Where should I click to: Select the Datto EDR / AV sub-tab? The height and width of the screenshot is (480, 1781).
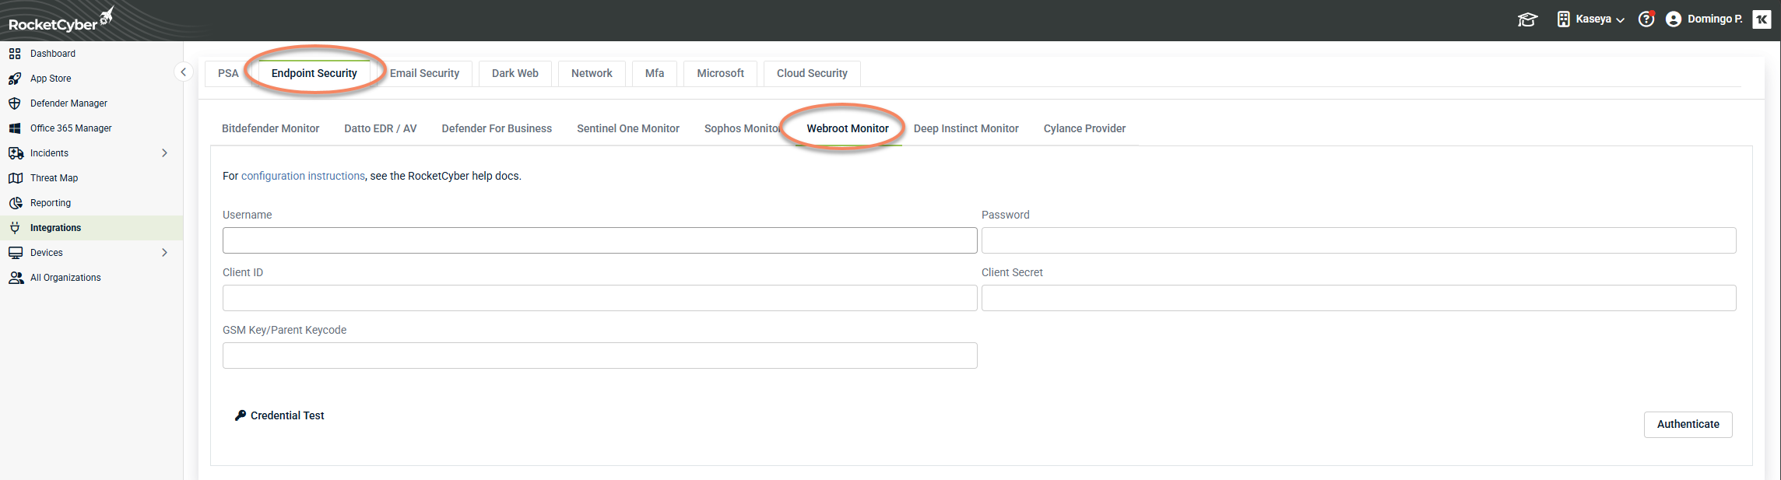381,128
